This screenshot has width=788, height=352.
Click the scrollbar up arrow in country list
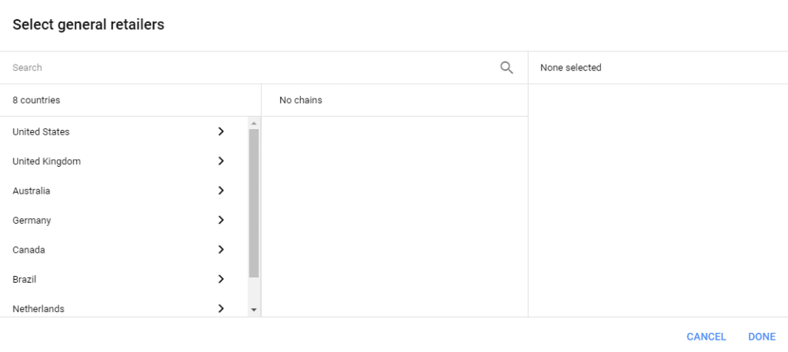(254, 123)
